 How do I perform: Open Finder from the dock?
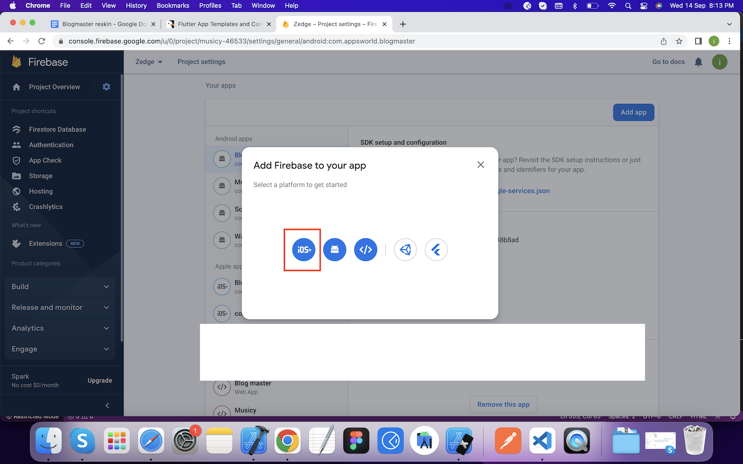click(x=49, y=440)
